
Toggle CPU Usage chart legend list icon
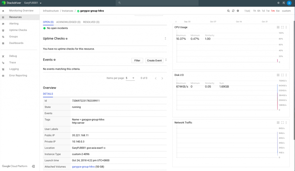click(x=278, y=27)
